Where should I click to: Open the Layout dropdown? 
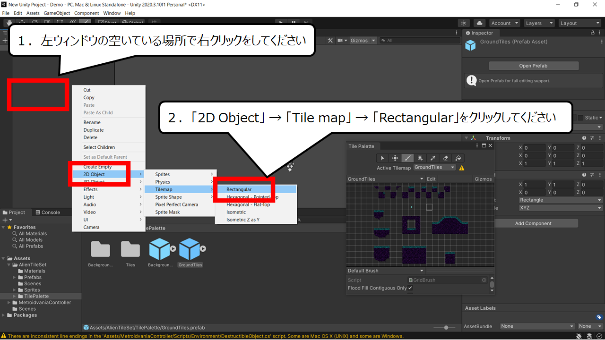coord(579,23)
